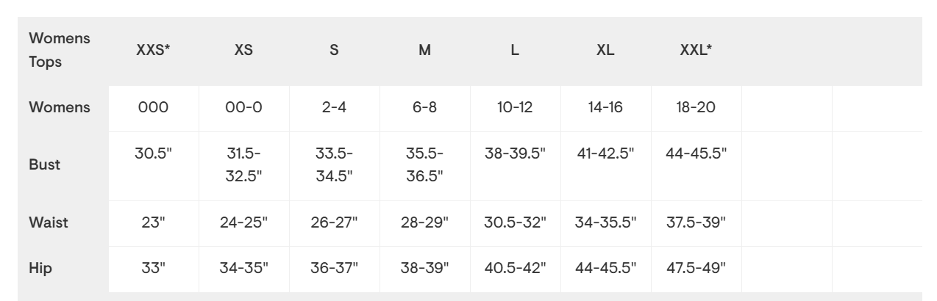Viewport: 937px width, 301px height.
Task: Select the 34-35.5" waist measurement
Action: click(606, 223)
